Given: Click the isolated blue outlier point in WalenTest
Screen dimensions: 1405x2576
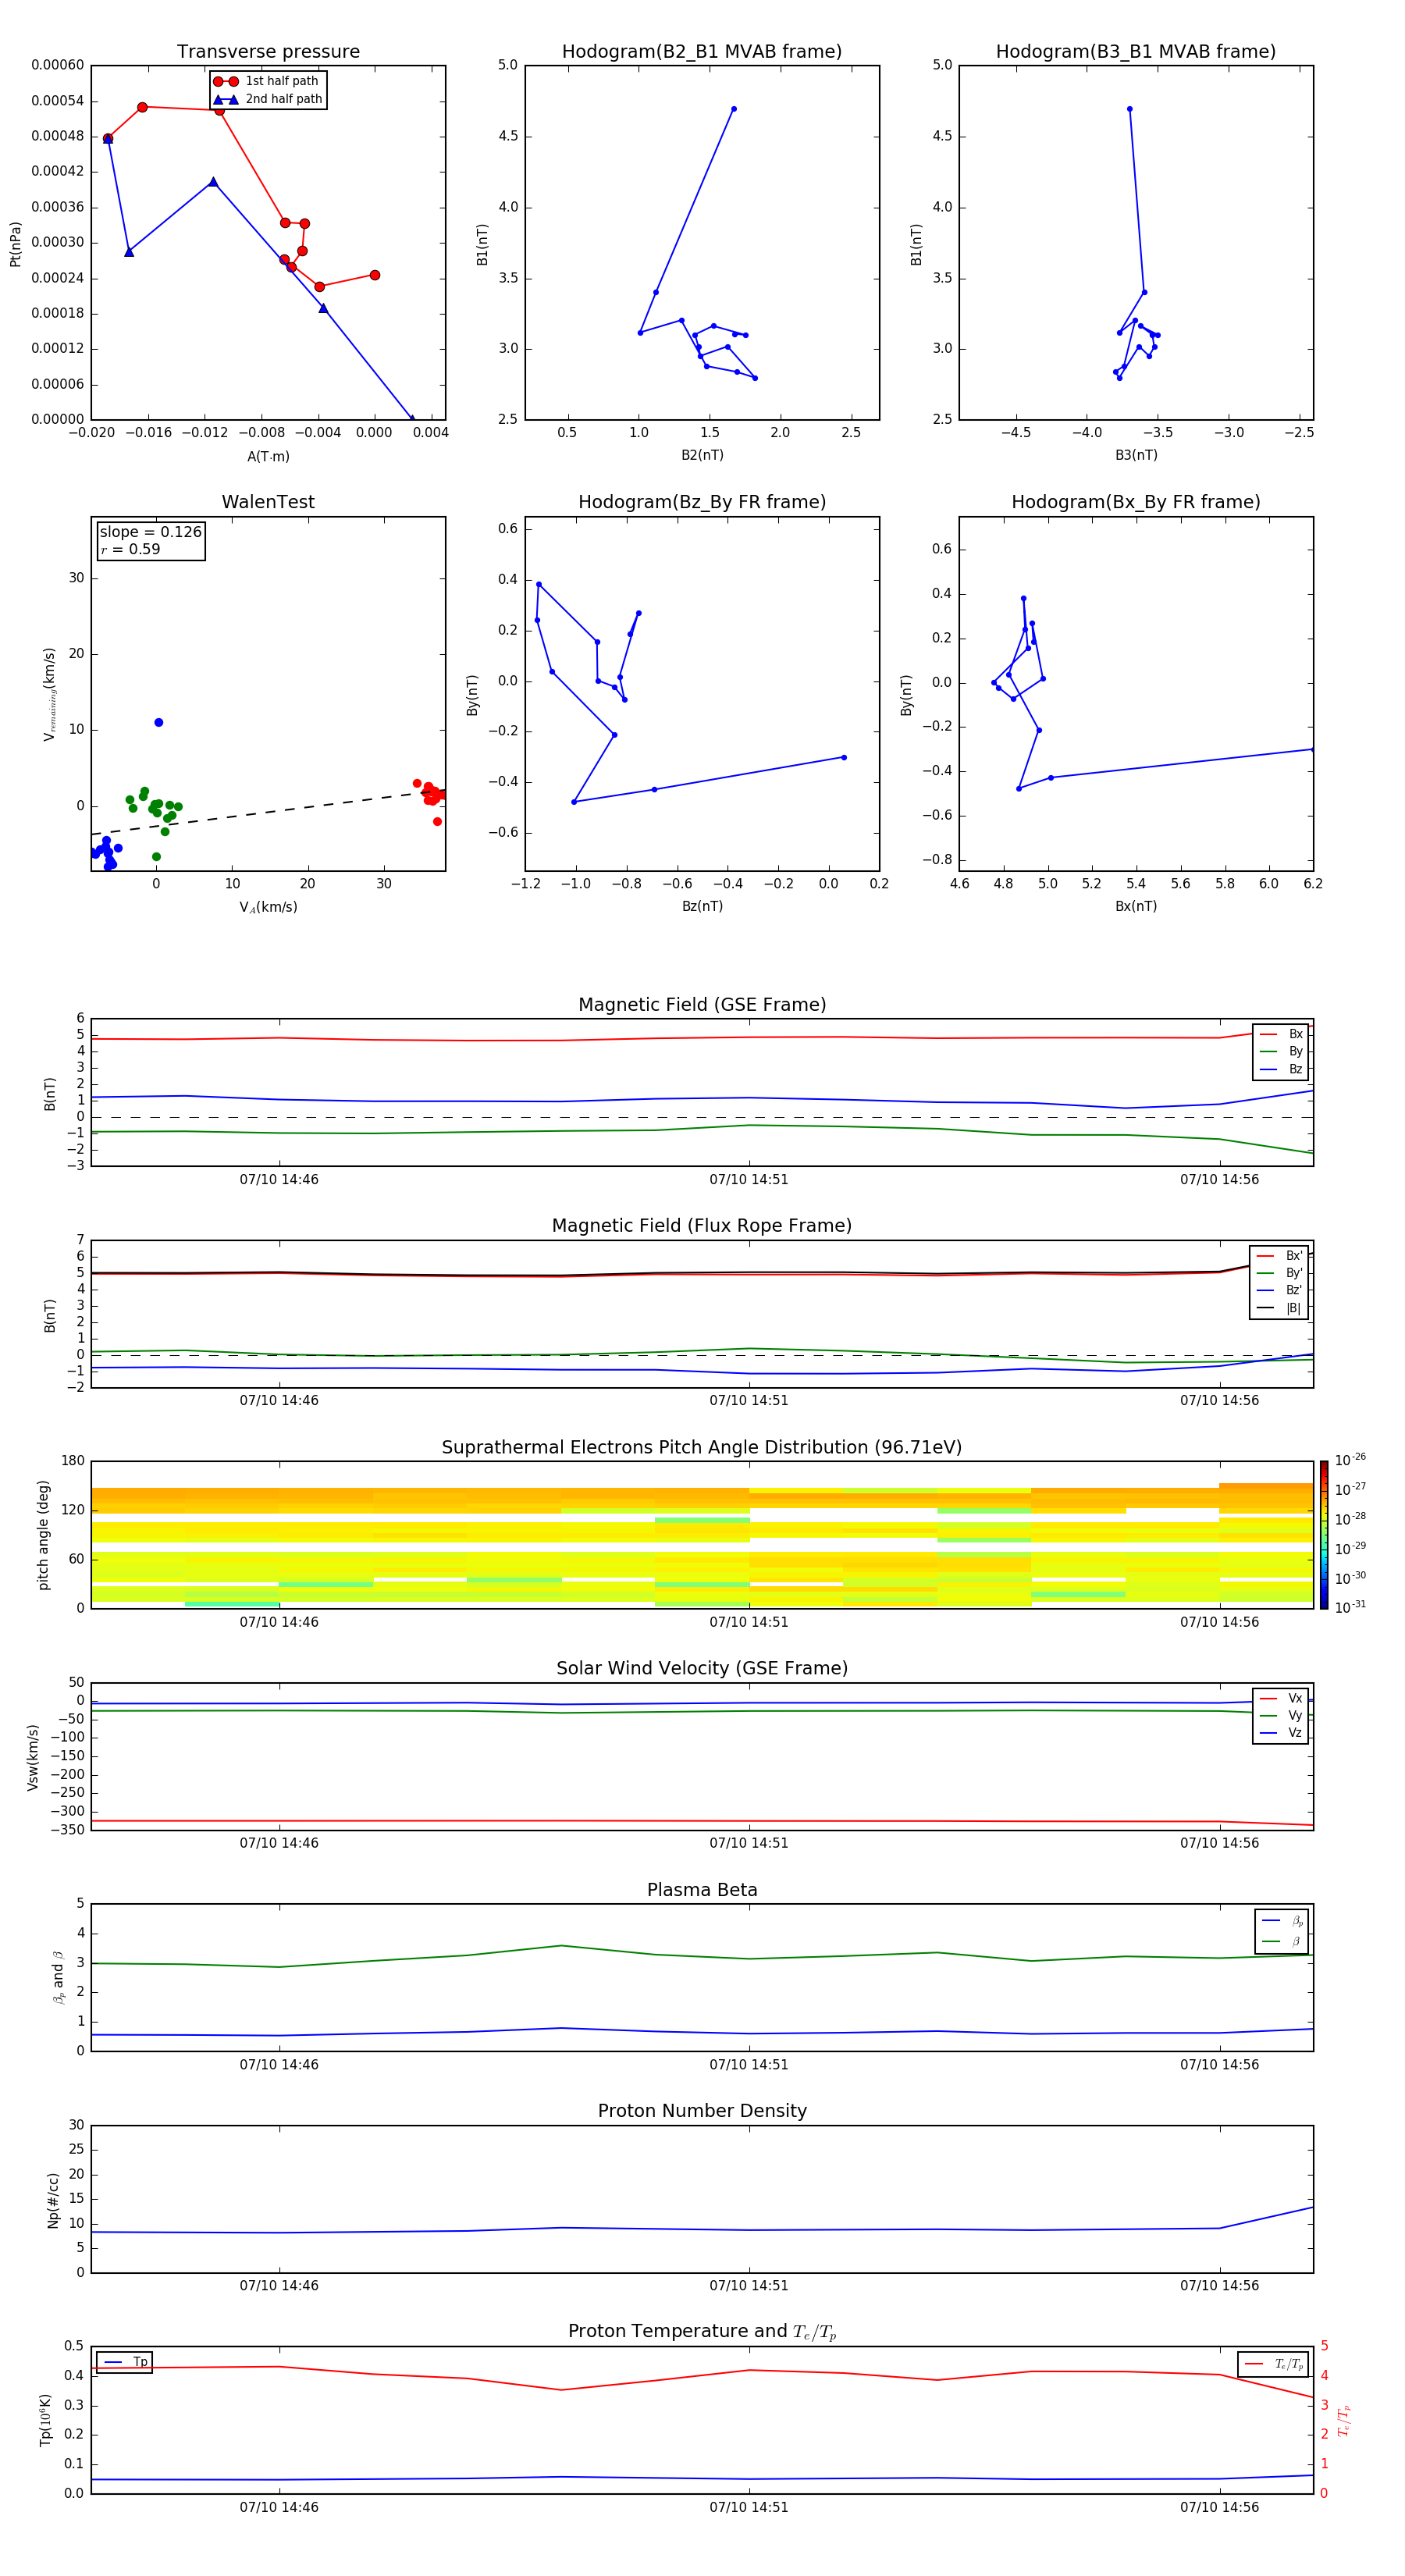Looking at the screenshot, I should (x=159, y=722).
